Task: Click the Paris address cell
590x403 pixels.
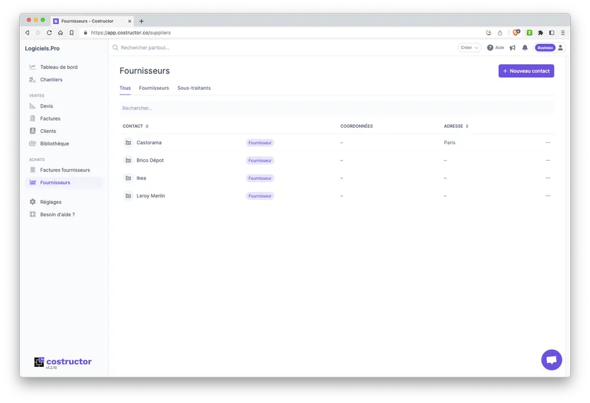Action: pos(449,143)
